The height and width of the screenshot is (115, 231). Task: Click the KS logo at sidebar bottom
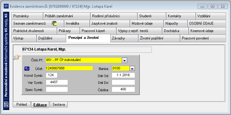[6, 105]
